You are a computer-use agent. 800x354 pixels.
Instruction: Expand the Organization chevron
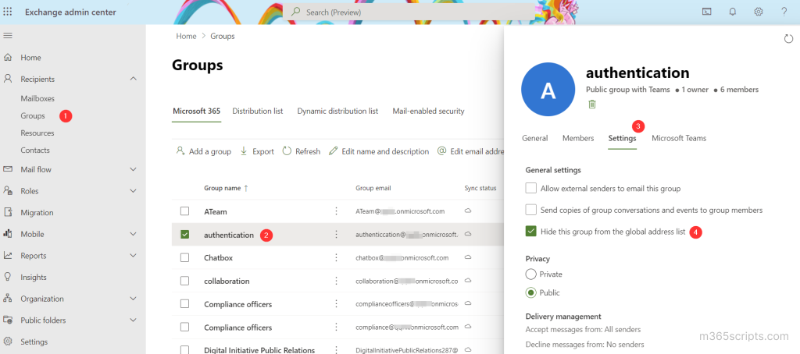133,299
